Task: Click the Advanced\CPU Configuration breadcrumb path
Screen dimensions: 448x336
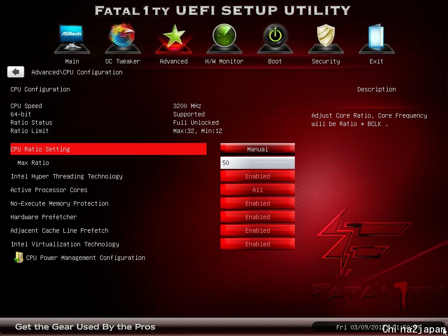Action: tap(77, 72)
